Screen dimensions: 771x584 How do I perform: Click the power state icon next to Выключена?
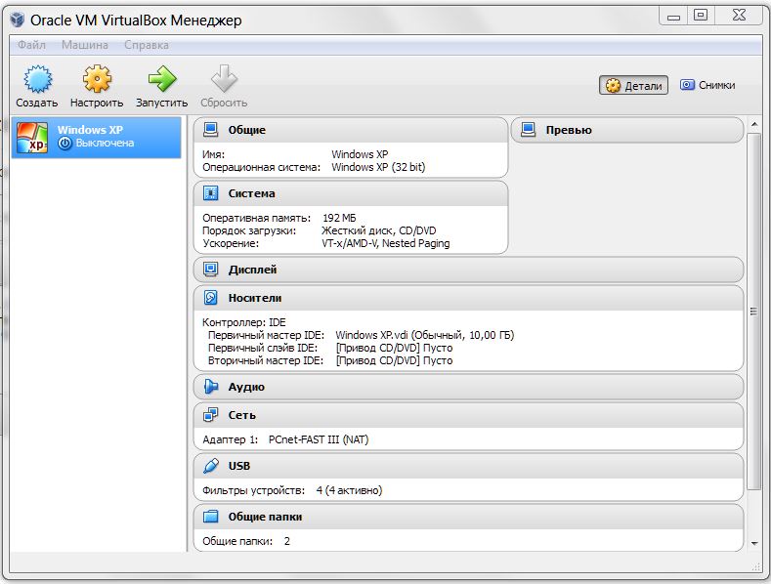click(64, 143)
